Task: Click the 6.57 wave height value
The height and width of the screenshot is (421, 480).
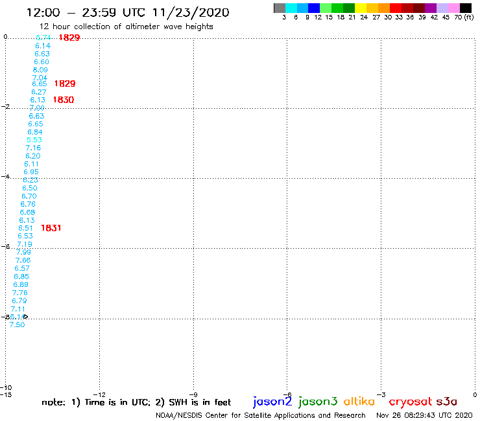Action: pos(22,268)
